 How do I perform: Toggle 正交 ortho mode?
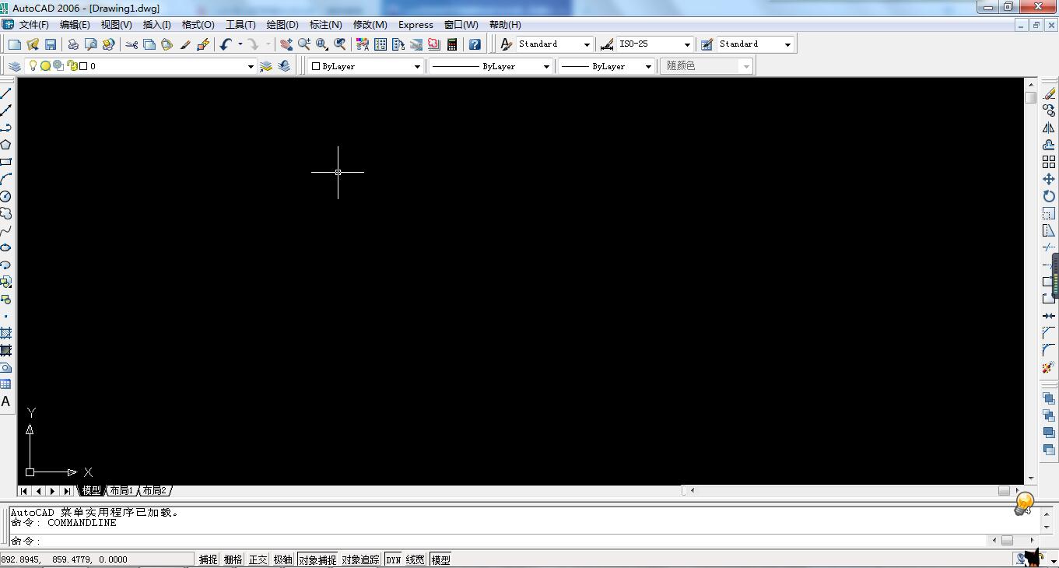click(x=258, y=559)
